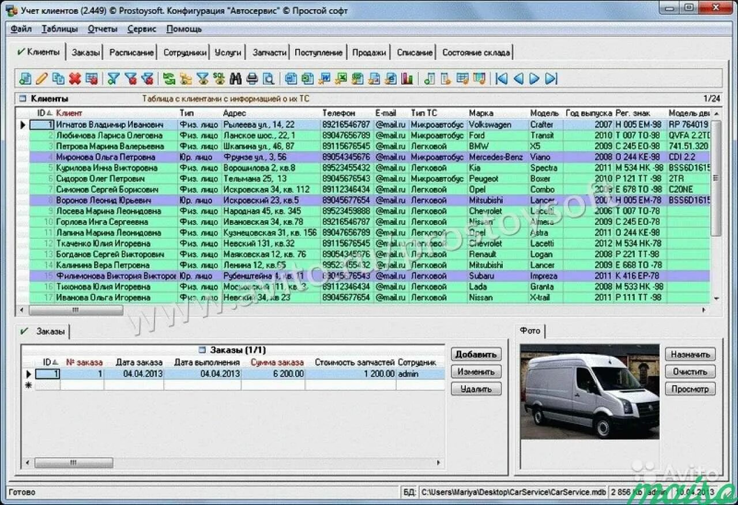Click the phone cell 89054345676 for Миронова
The height and width of the screenshot is (505, 738).
[346, 157]
